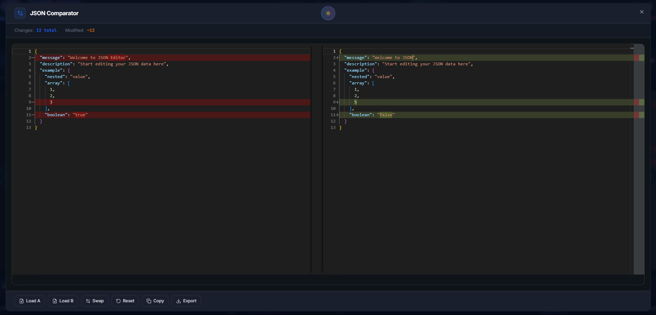Click the "true" value in left pane

point(80,115)
